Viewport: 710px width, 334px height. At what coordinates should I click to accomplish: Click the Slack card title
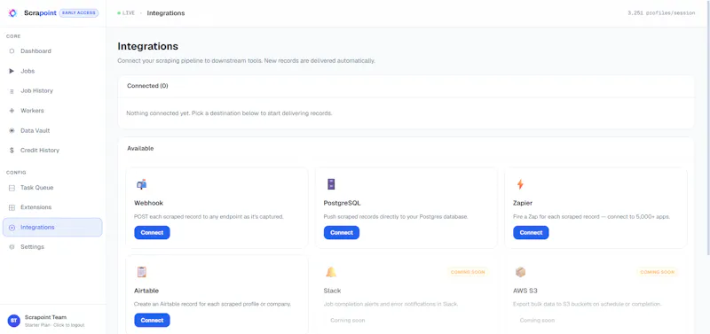tap(332, 291)
